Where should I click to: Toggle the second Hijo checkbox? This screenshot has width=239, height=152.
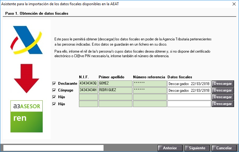pos(54,104)
